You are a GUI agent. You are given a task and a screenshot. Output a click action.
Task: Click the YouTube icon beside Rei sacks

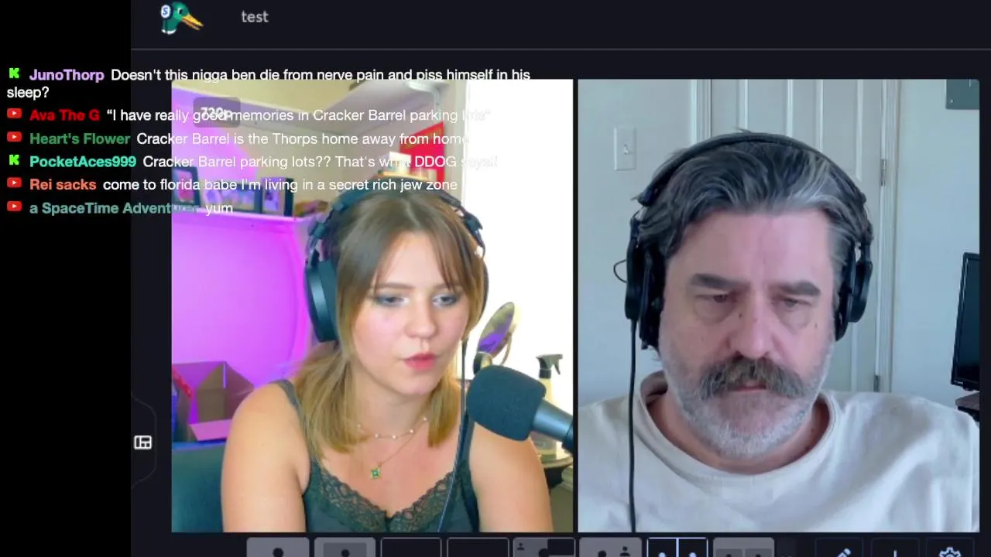(x=14, y=183)
